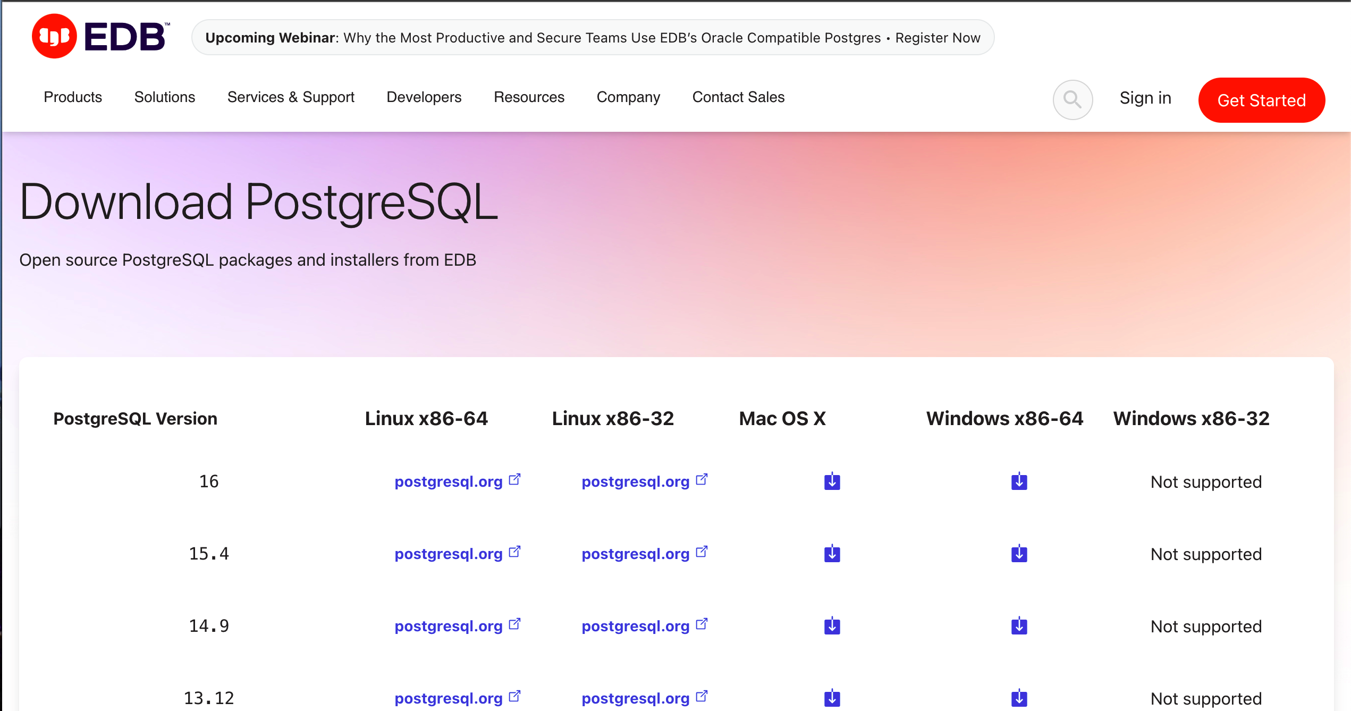Viewport: 1351px width, 711px height.
Task: Click version number 14.9 cell
Action: (x=209, y=626)
